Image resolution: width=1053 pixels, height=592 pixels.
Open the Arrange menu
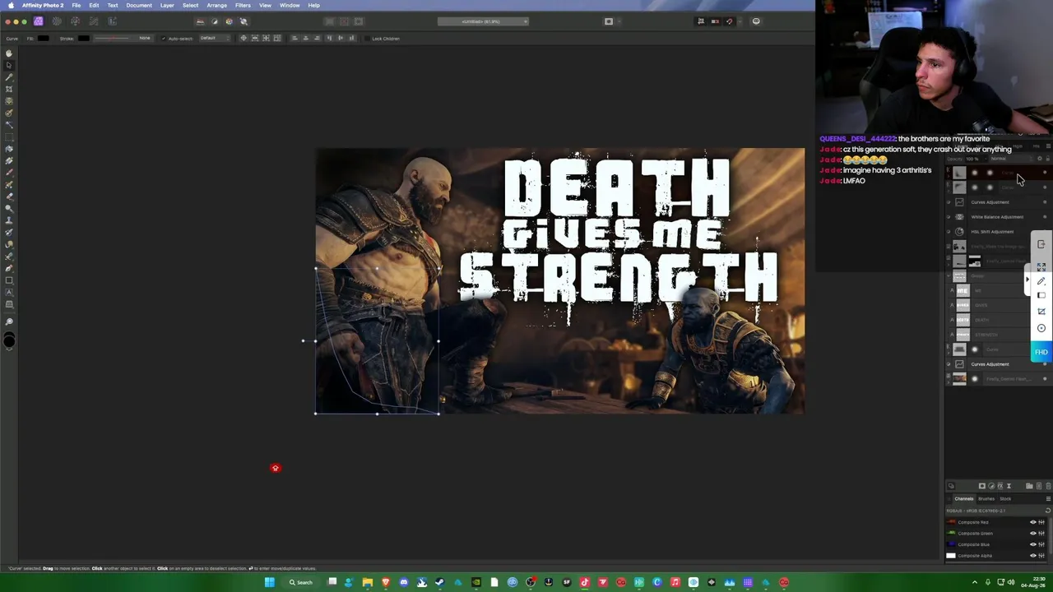click(216, 6)
